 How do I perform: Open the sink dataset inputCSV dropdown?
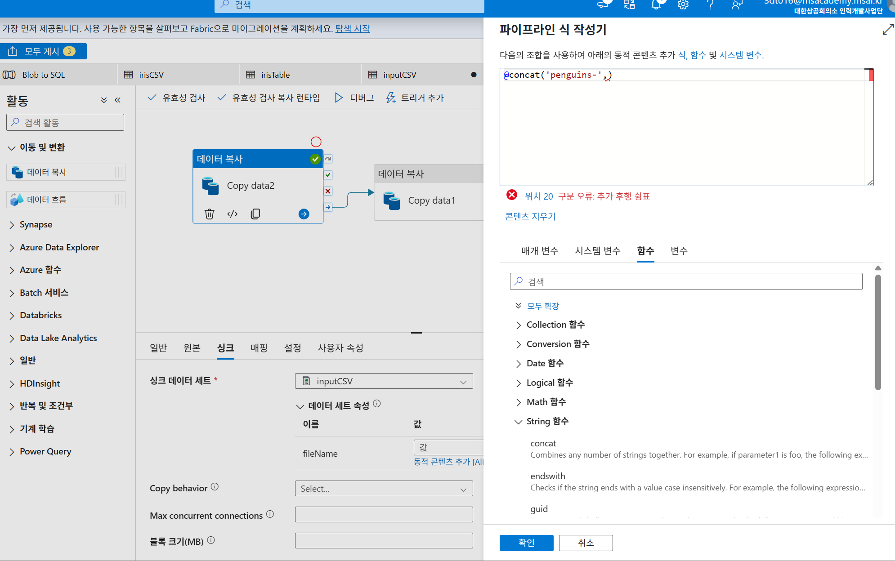(384, 381)
